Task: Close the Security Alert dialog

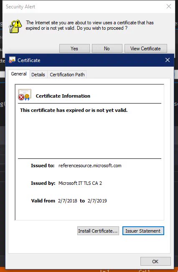Action: (169, 6)
